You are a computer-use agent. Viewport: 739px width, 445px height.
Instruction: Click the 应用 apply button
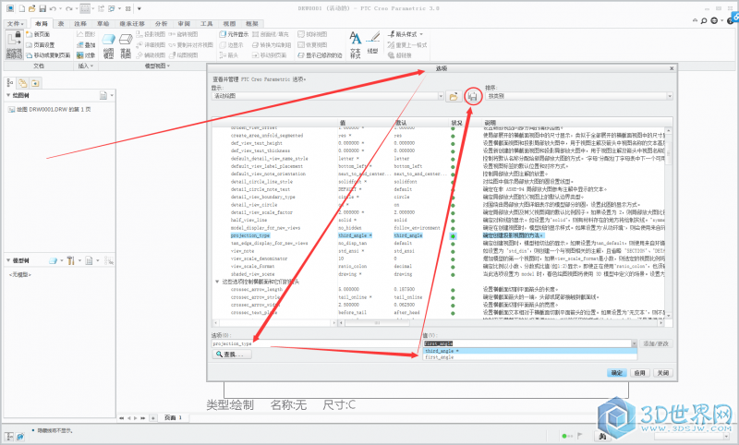click(x=639, y=372)
